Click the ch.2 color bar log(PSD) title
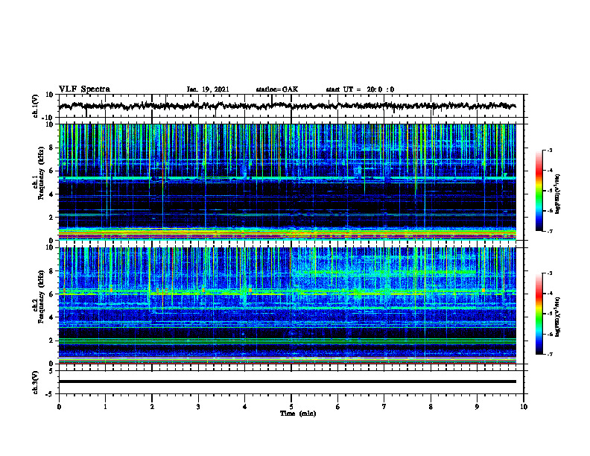Screen dimensions: 590x456 [x=558, y=317]
